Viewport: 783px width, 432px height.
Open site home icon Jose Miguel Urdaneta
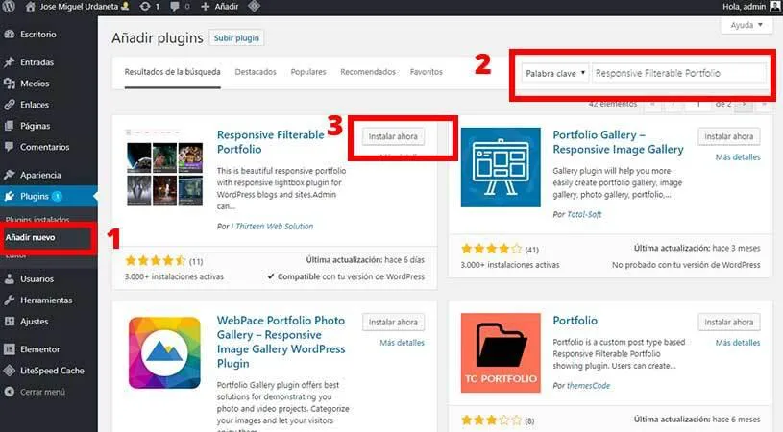click(x=31, y=7)
